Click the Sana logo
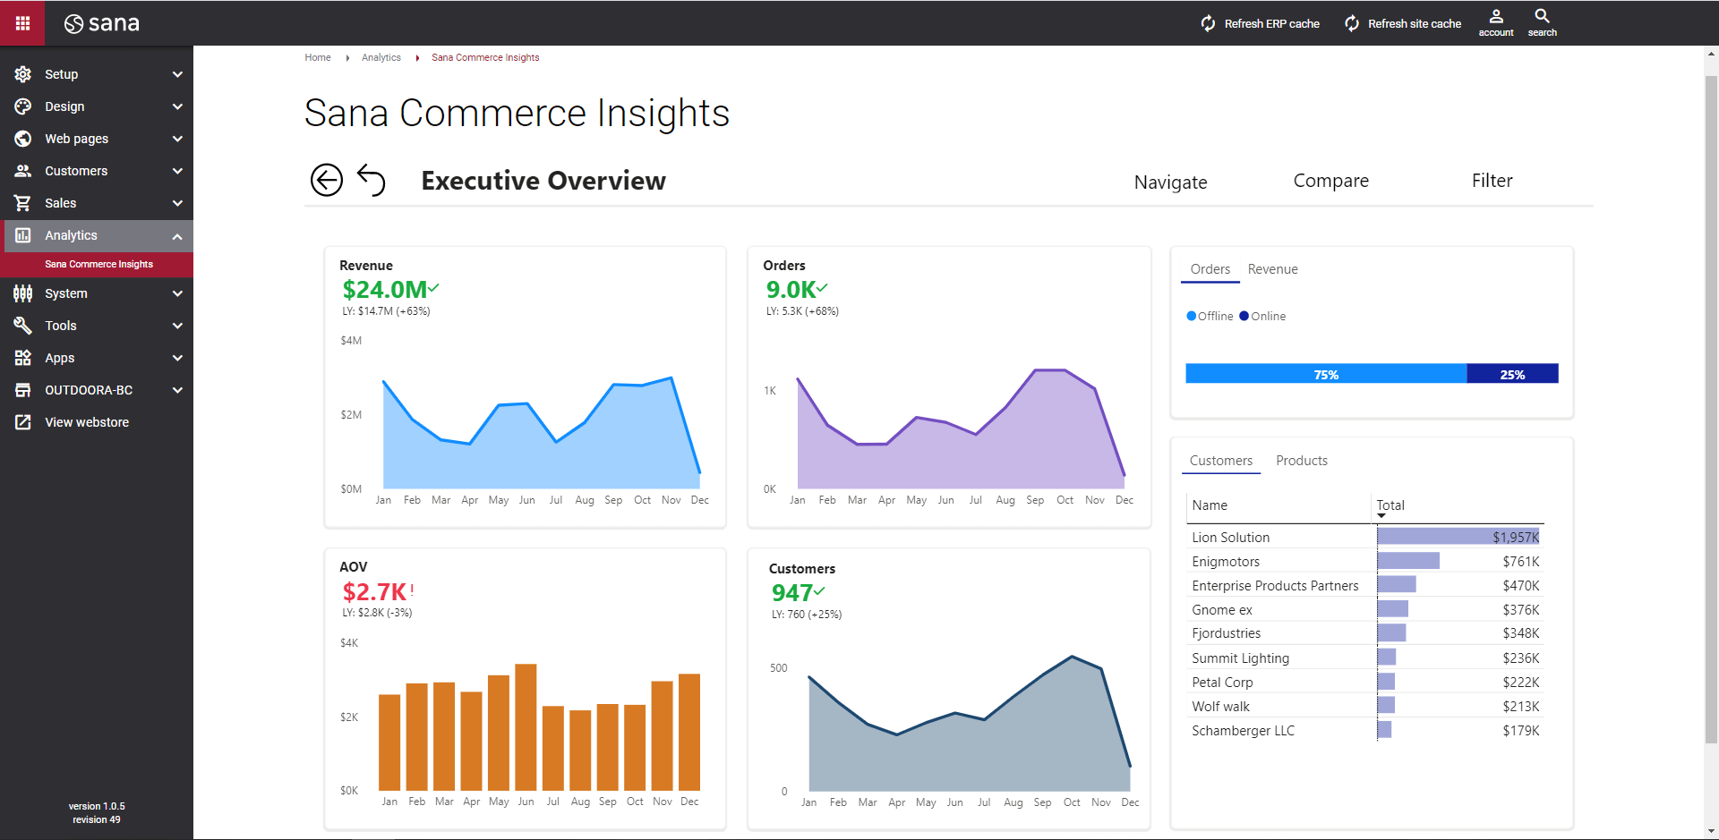 [102, 23]
